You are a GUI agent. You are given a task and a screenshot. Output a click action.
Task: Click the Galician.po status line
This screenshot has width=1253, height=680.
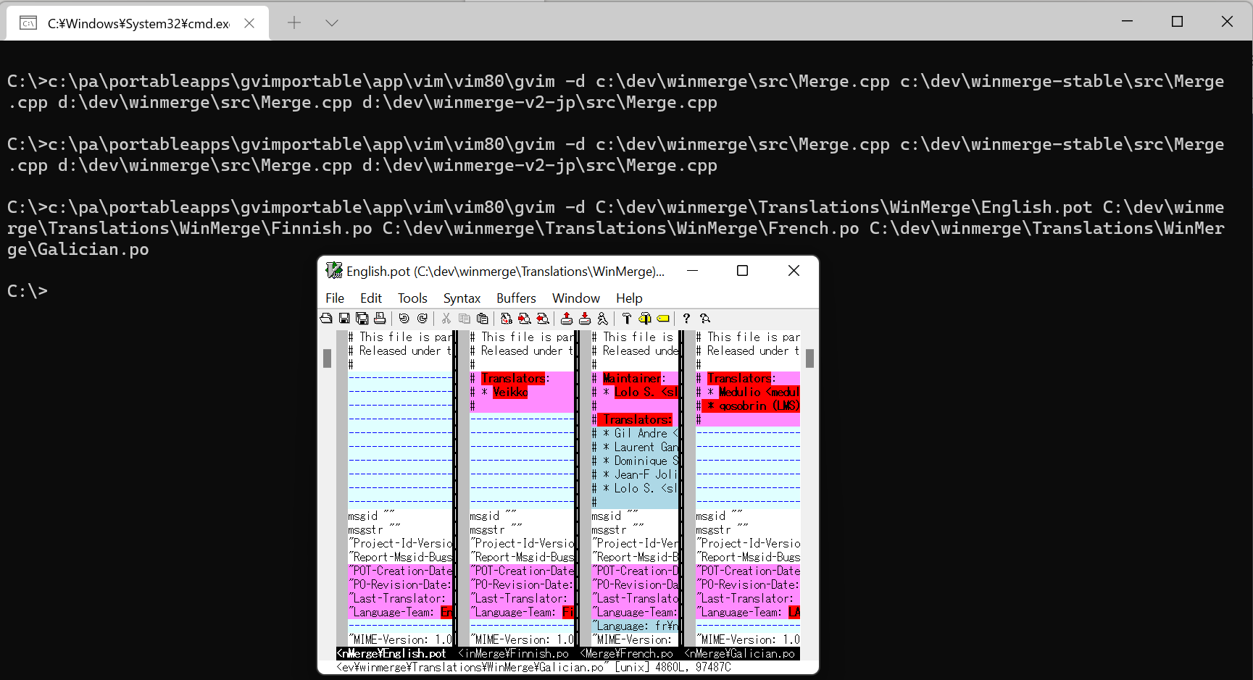[742, 653]
